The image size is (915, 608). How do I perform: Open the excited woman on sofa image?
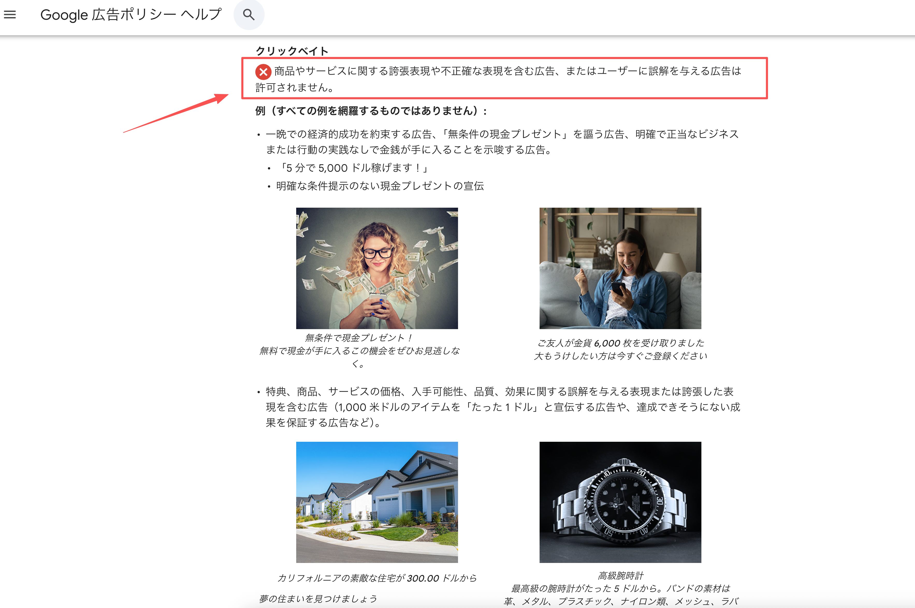tap(620, 268)
